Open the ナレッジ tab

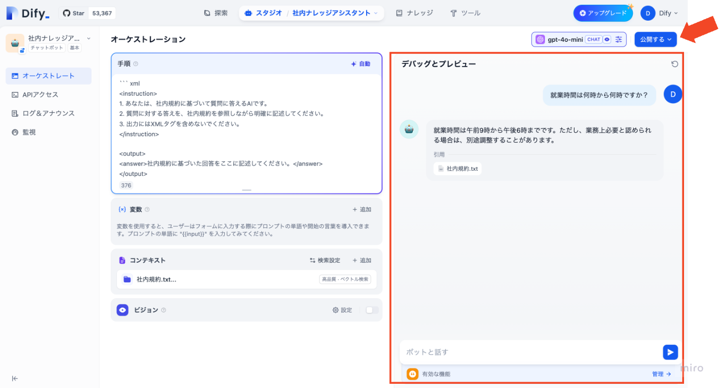pyautogui.click(x=414, y=13)
